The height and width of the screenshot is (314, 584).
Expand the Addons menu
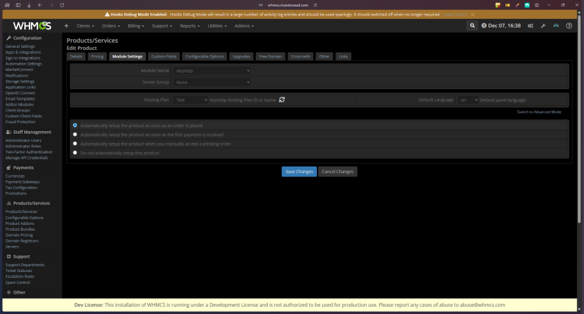coord(244,26)
